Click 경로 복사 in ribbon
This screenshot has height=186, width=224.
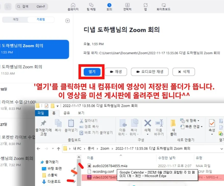pos(89,127)
